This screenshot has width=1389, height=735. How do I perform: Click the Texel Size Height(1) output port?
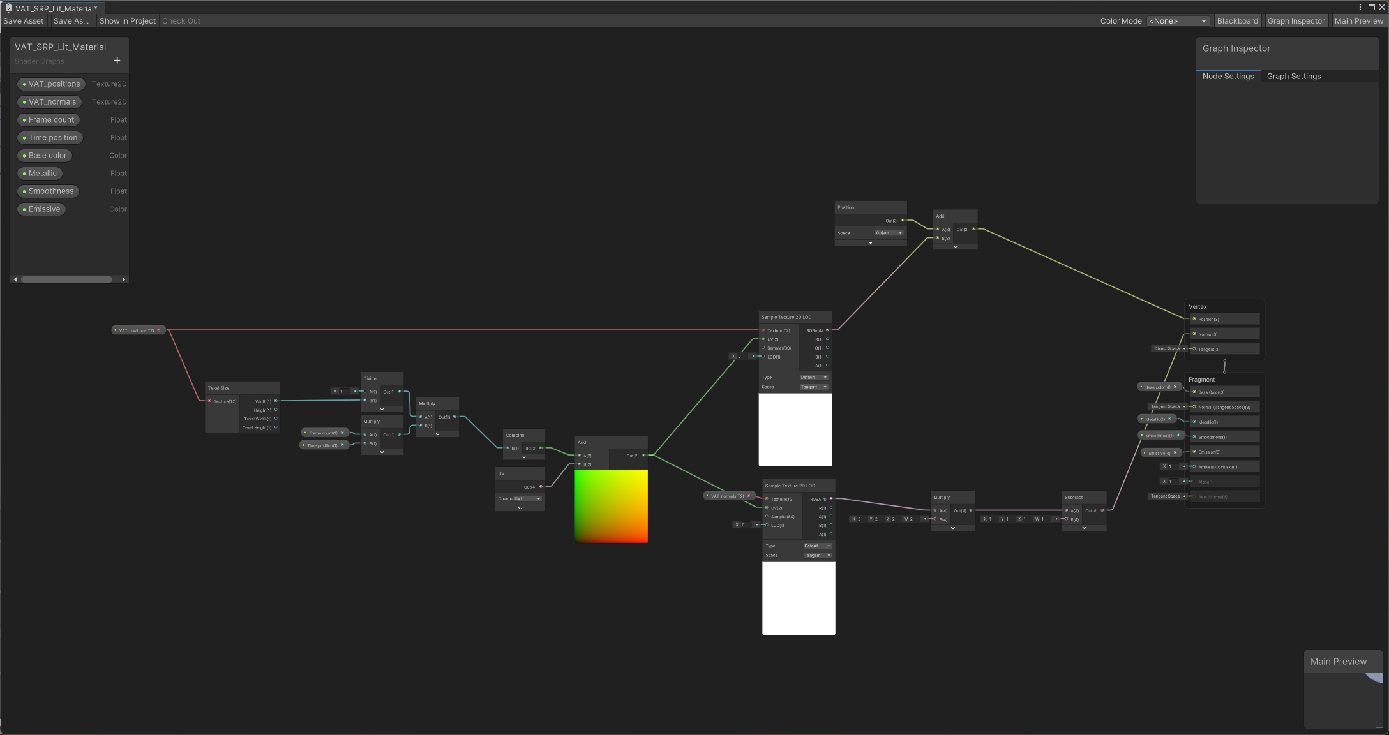[x=276, y=410]
